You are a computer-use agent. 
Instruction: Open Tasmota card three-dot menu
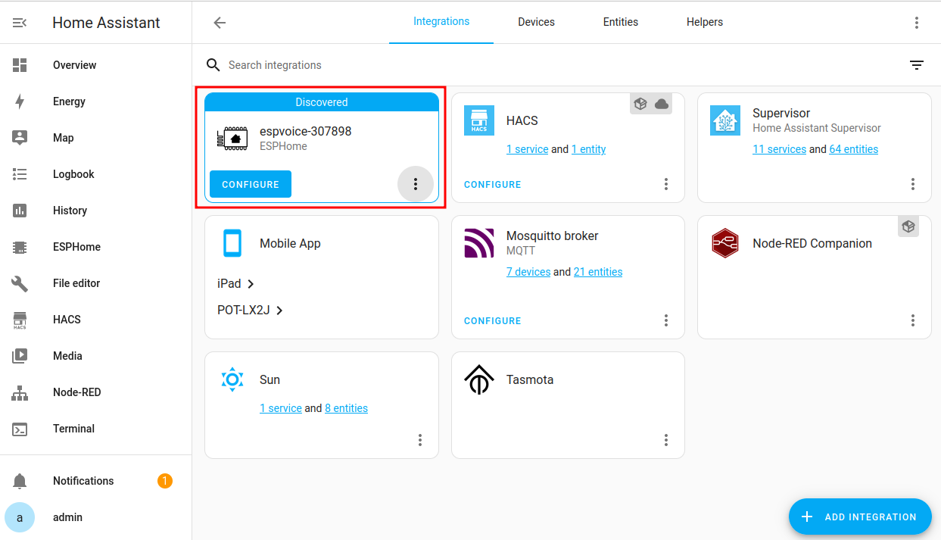(x=666, y=440)
